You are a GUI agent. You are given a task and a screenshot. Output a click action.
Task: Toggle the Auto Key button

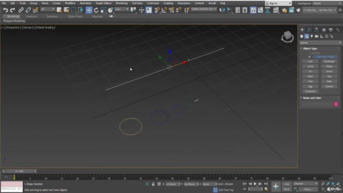287,184
